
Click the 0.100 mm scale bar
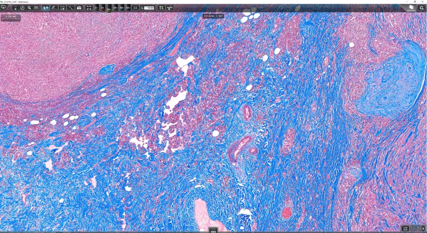click(x=10, y=17)
